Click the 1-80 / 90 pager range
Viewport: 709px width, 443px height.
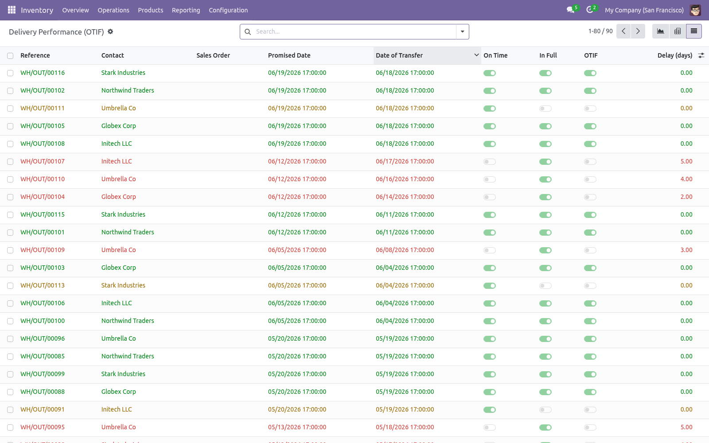600,31
